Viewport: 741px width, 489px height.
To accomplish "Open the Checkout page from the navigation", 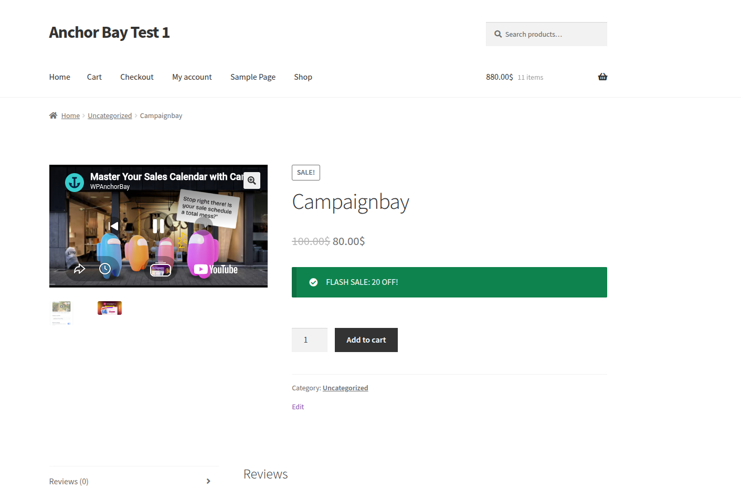I will point(136,77).
